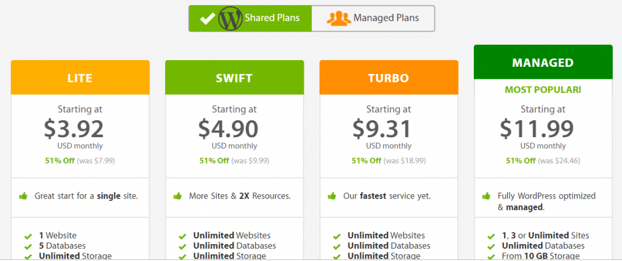Click the WordPress logo icon
Image resolution: width=622 pixels, height=261 pixels.
[230, 18]
